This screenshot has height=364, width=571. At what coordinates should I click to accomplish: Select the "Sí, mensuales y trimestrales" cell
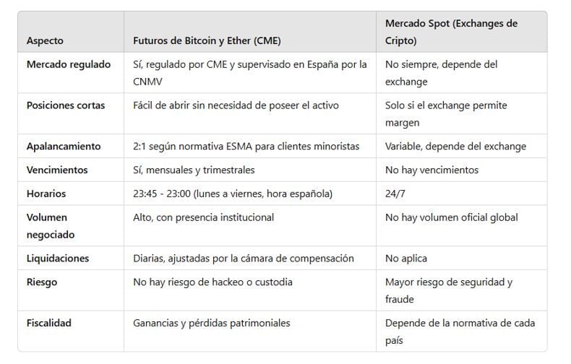194,170
